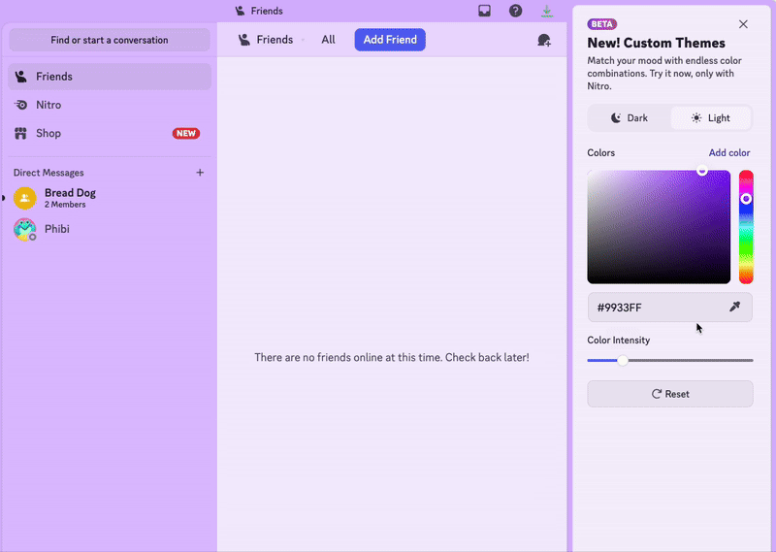Click the 'New! Custom Themes' heading

click(x=657, y=43)
